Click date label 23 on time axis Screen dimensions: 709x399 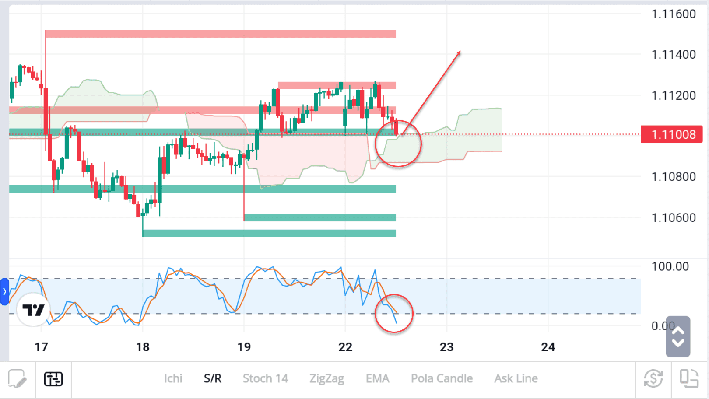(447, 347)
